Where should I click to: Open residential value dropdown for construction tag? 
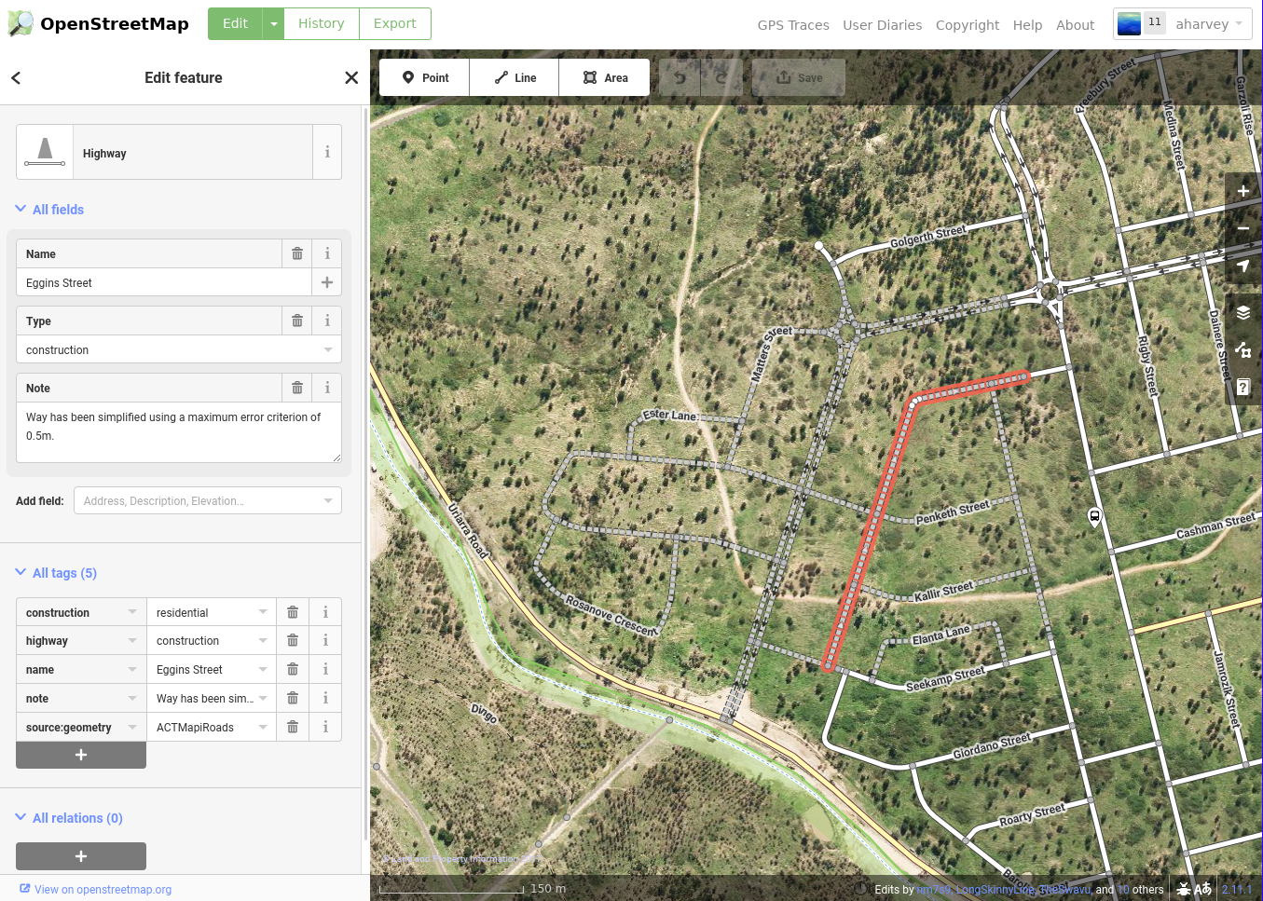(263, 612)
